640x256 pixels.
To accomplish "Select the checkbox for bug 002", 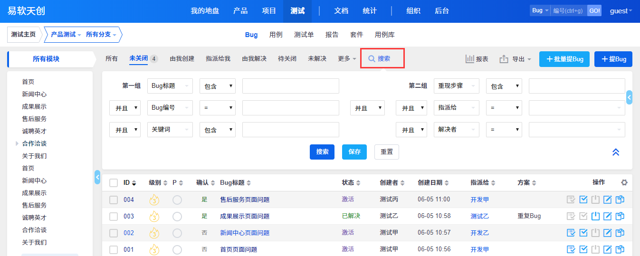I will [114, 233].
